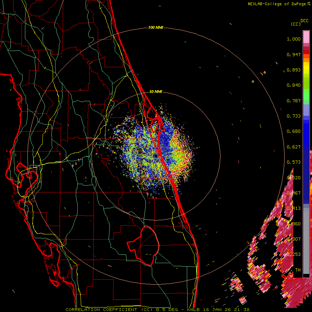Click the KMLB radar site center dot
This screenshot has height=312, width=312.
point(156,156)
